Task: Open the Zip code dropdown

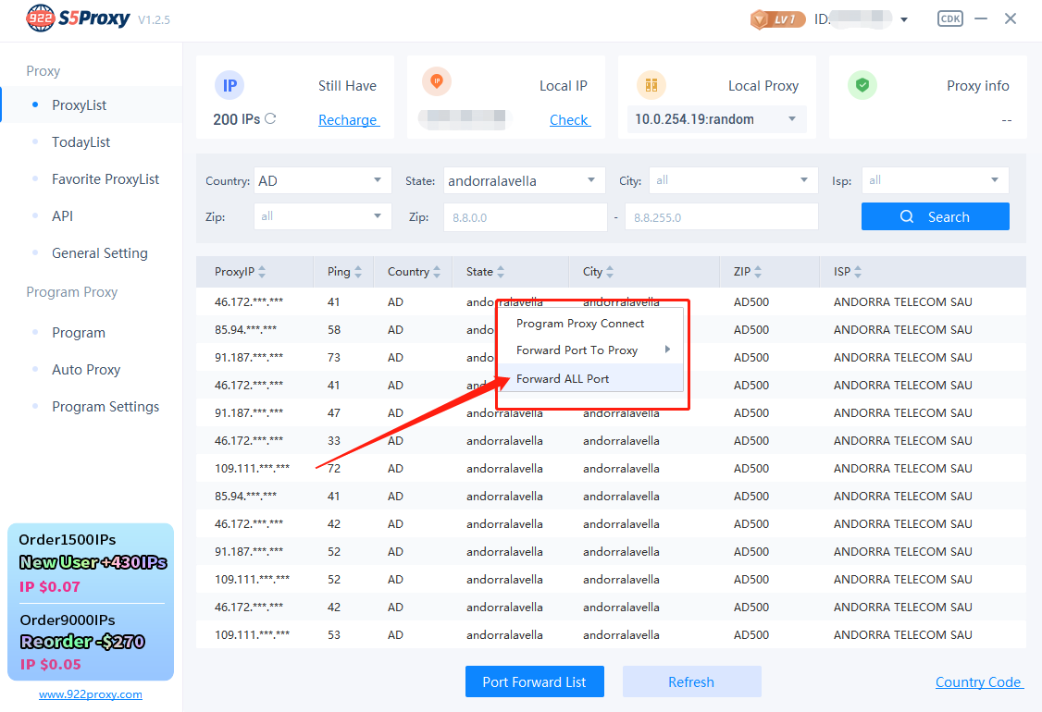Action: tap(323, 216)
